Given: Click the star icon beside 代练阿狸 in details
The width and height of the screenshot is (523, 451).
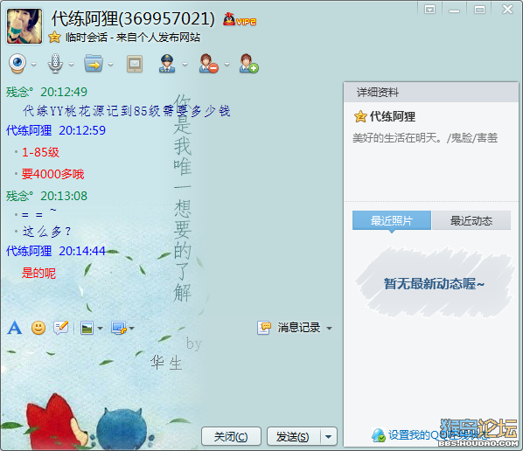Looking at the screenshot, I should [360, 116].
